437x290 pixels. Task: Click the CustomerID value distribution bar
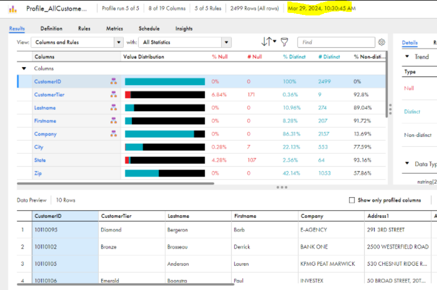coord(165,82)
